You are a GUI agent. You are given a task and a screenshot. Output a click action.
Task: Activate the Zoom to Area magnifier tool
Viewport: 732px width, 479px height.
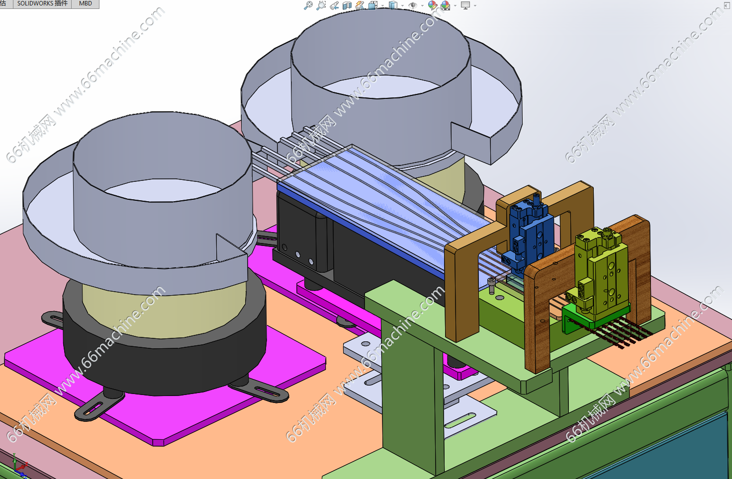pos(321,5)
